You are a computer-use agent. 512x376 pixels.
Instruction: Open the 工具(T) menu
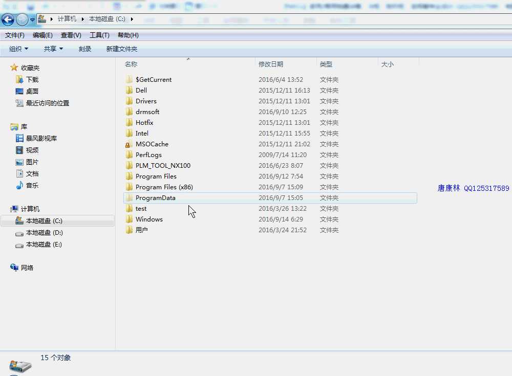click(x=99, y=35)
